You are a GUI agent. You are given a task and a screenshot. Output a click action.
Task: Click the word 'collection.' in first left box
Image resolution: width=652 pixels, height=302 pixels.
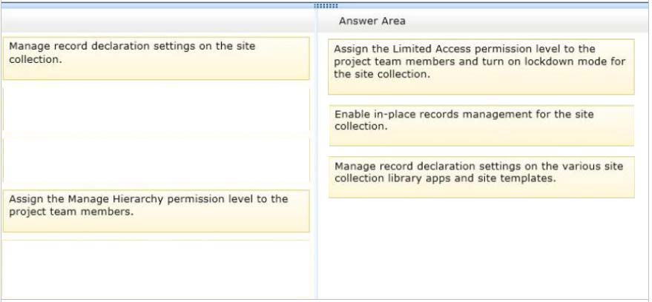point(36,59)
